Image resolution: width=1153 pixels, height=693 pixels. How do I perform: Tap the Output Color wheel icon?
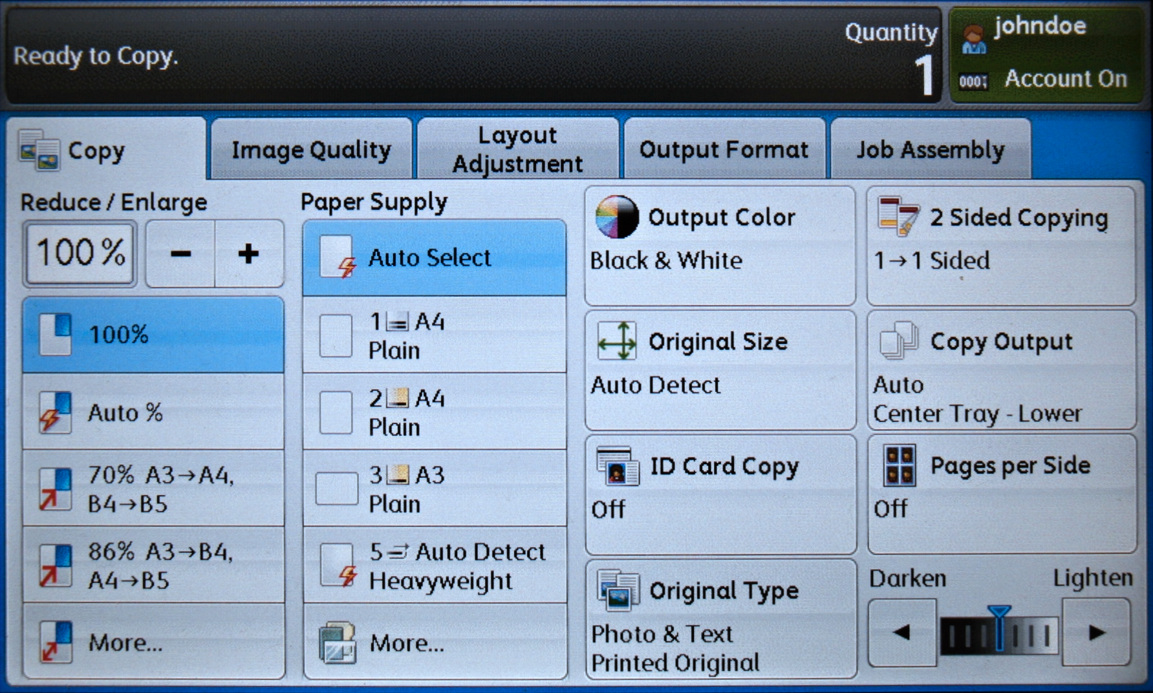click(x=617, y=217)
